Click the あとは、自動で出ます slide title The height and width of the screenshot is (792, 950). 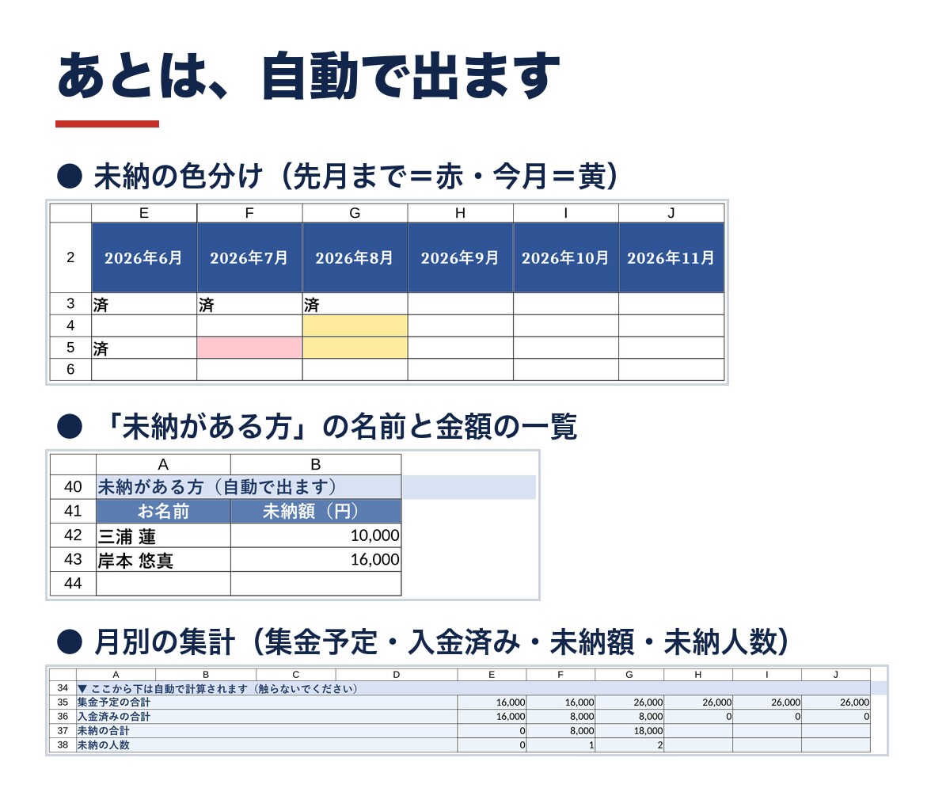309,77
